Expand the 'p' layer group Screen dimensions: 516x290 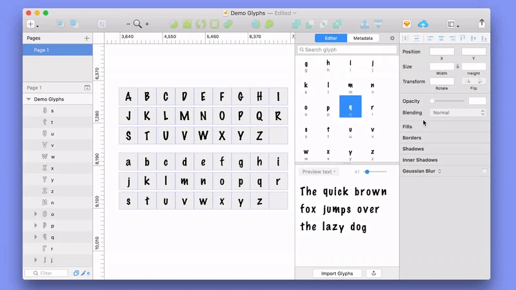[35, 226]
